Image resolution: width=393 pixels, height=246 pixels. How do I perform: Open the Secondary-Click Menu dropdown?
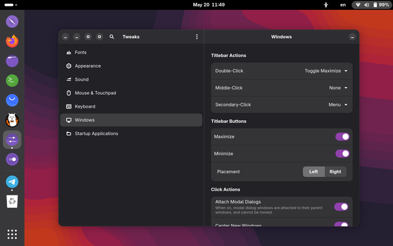click(x=338, y=105)
